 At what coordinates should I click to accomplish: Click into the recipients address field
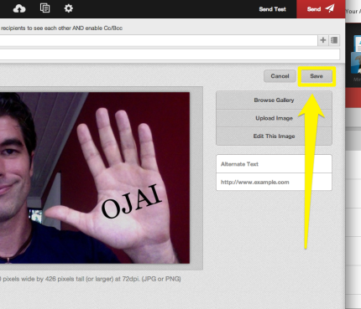(x=159, y=40)
